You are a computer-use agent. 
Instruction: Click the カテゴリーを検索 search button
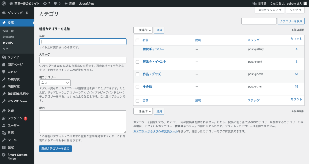pos(291,21)
